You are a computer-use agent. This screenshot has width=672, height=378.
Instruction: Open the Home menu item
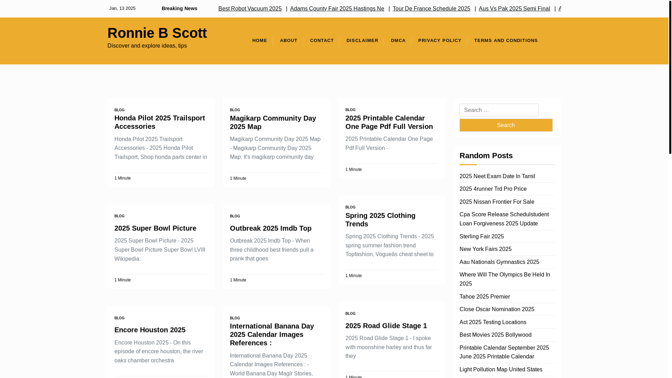(x=259, y=41)
